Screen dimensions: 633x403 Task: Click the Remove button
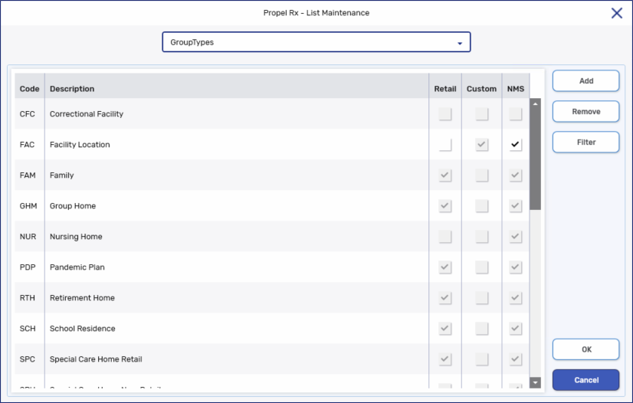point(585,111)
